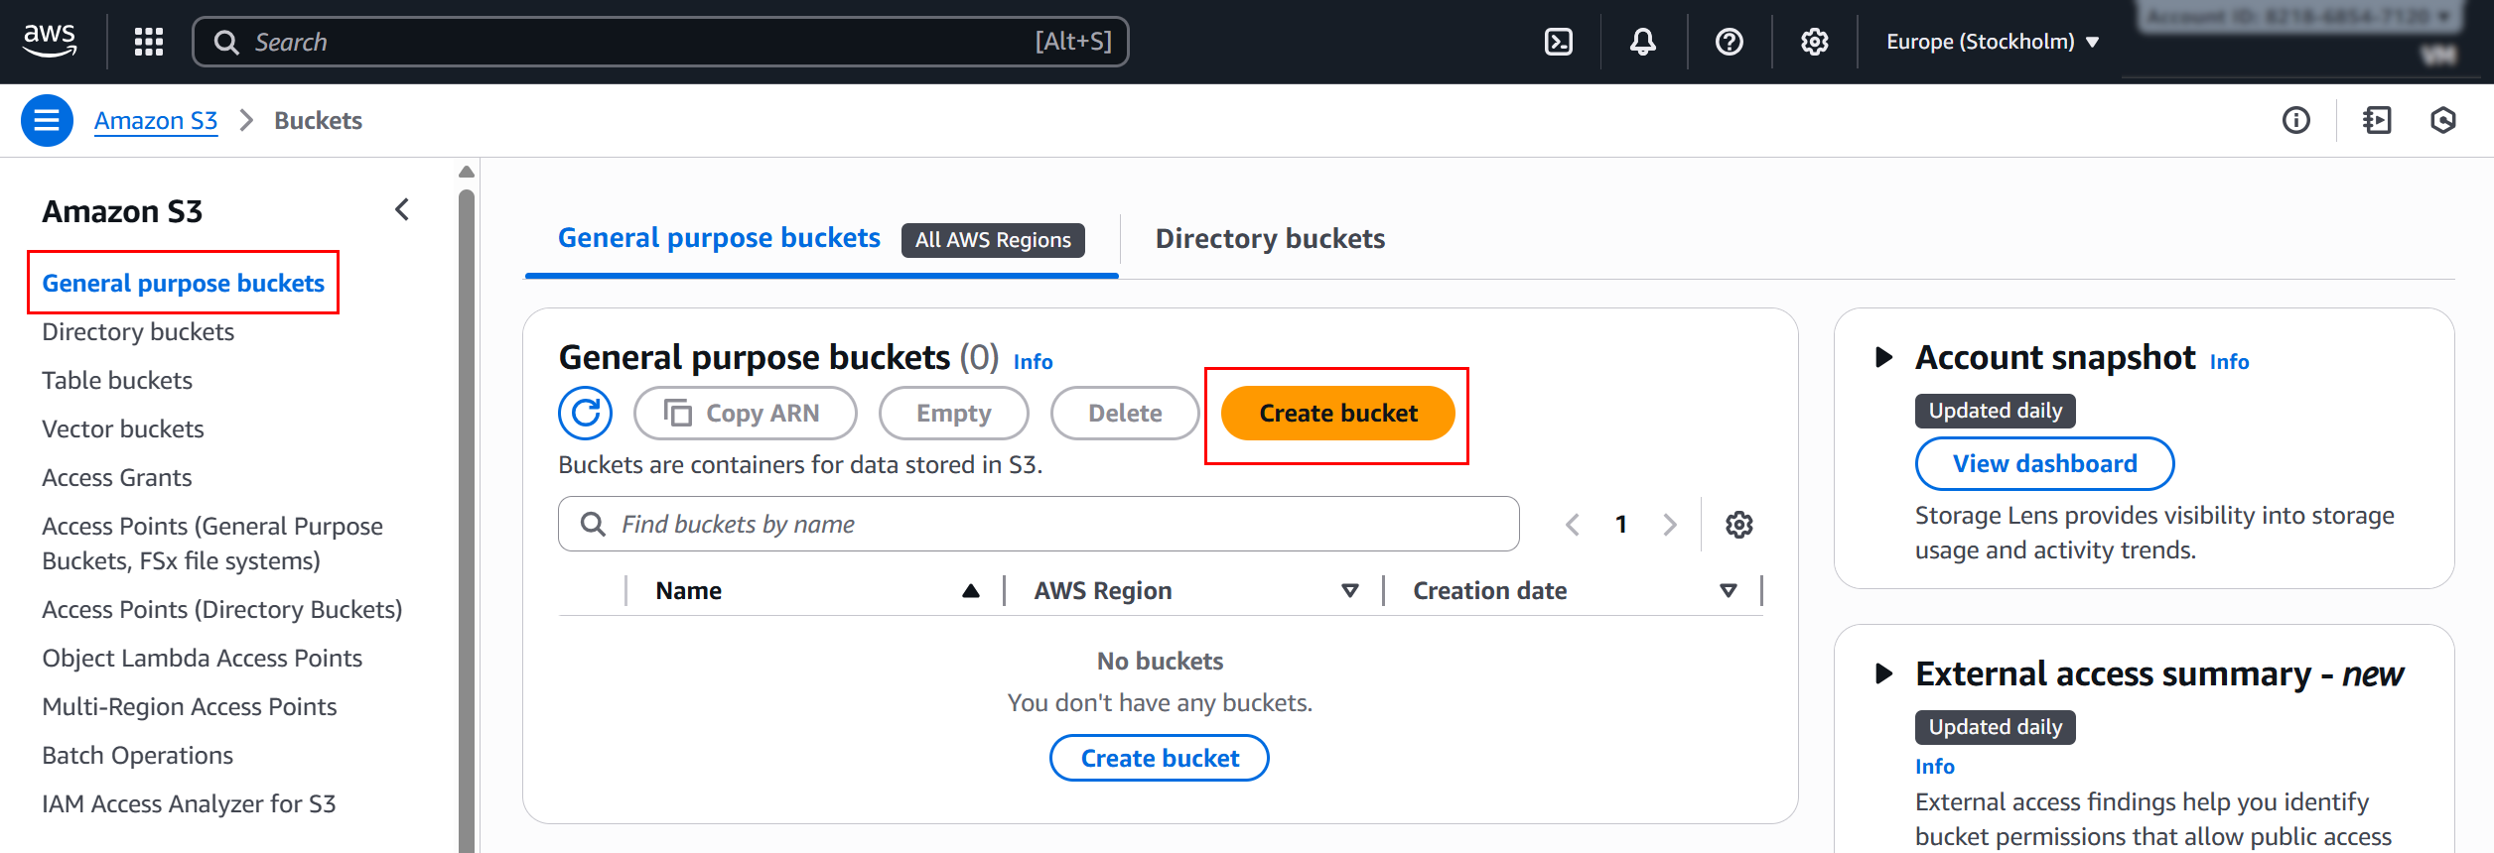The image size is (2494, 853).
Task: Click the AWS console search field
Action: pyautogui.click(x=660, y=42)
